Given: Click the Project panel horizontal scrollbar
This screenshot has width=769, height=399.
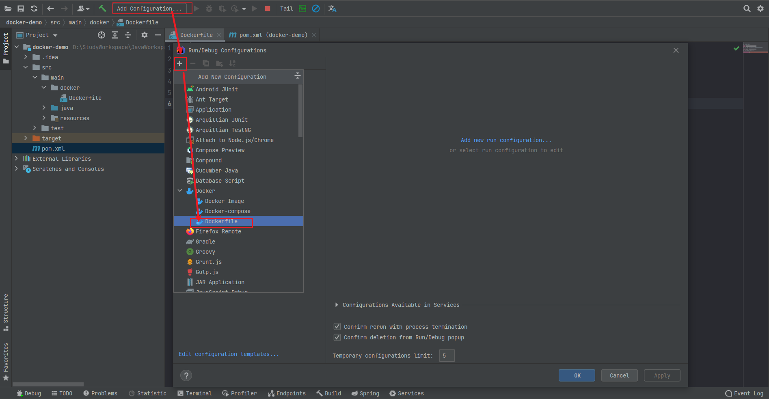Looking at the screenshot, I should coord(48,384).
